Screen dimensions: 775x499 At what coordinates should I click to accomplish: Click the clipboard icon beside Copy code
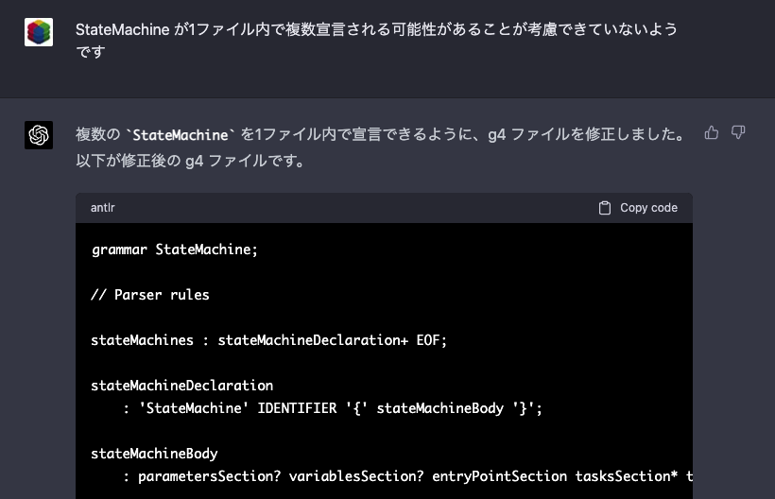(x=605, y=208)
